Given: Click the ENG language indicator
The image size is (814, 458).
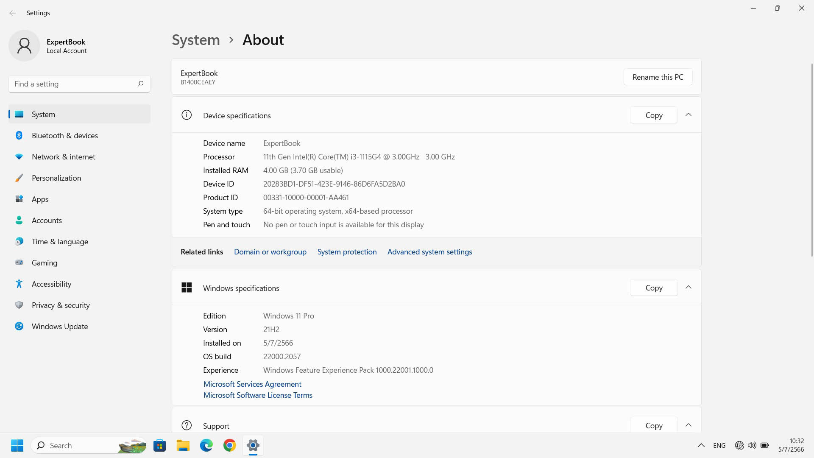Looking at the screenshot, I should click(719, 445).
